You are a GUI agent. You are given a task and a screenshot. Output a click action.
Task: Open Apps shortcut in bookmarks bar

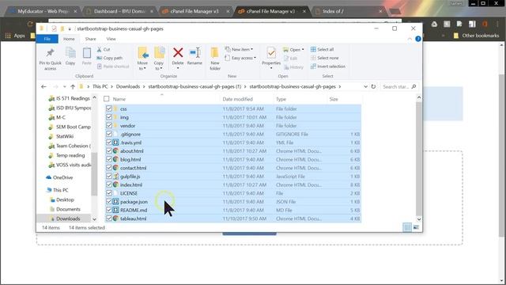pyautogui.click(x=15, y=36)
